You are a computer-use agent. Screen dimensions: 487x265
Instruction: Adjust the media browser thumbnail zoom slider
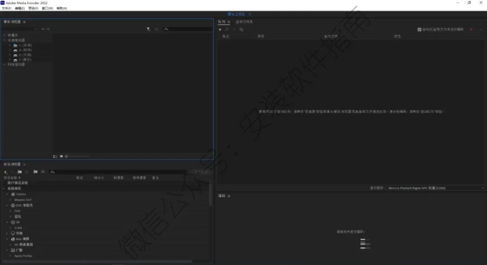click(x=78, y=157)
